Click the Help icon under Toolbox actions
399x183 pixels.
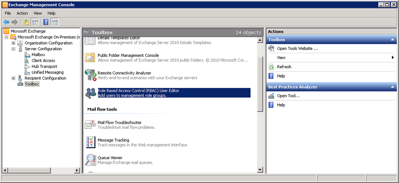pos(271,76)
